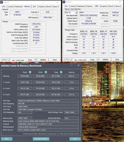The image size is (124, 142).
Task: Open Write info icon in AIDA64
Action: (x=46, y=72)
